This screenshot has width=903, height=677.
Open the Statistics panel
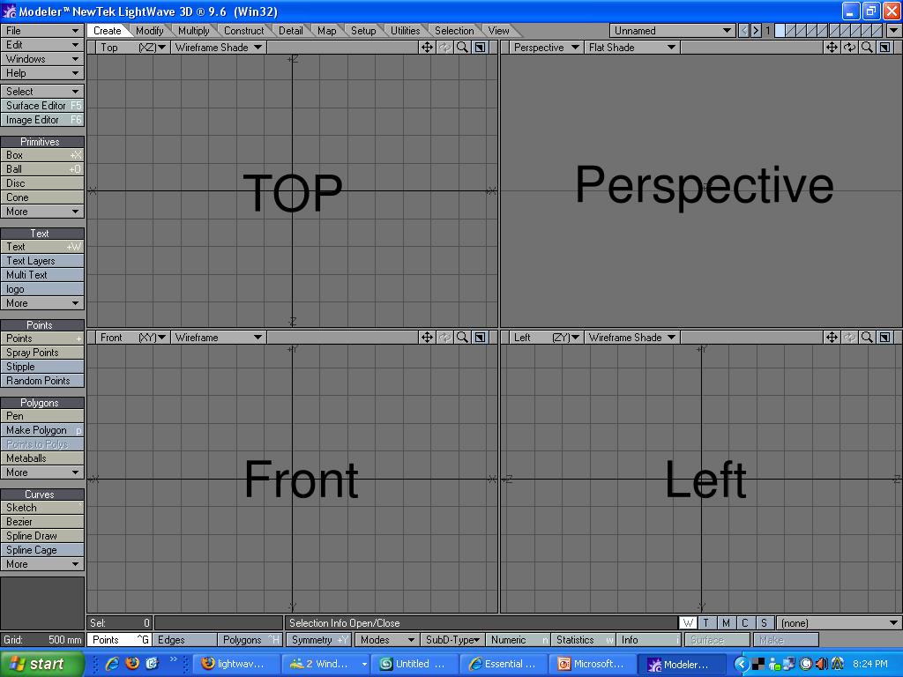pos(583,640)
